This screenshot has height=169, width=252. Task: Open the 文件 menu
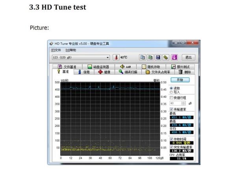56,50
